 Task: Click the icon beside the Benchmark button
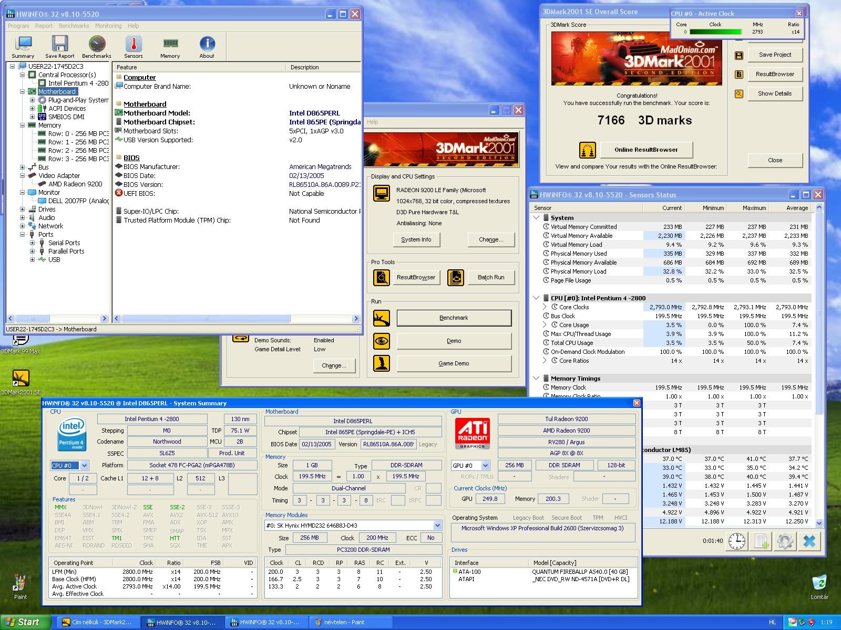pos(382,318)
